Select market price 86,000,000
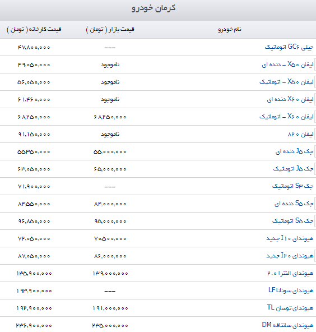Image resolution: width=316 pixels, height=332 pixels. click(x=110, y=256)
